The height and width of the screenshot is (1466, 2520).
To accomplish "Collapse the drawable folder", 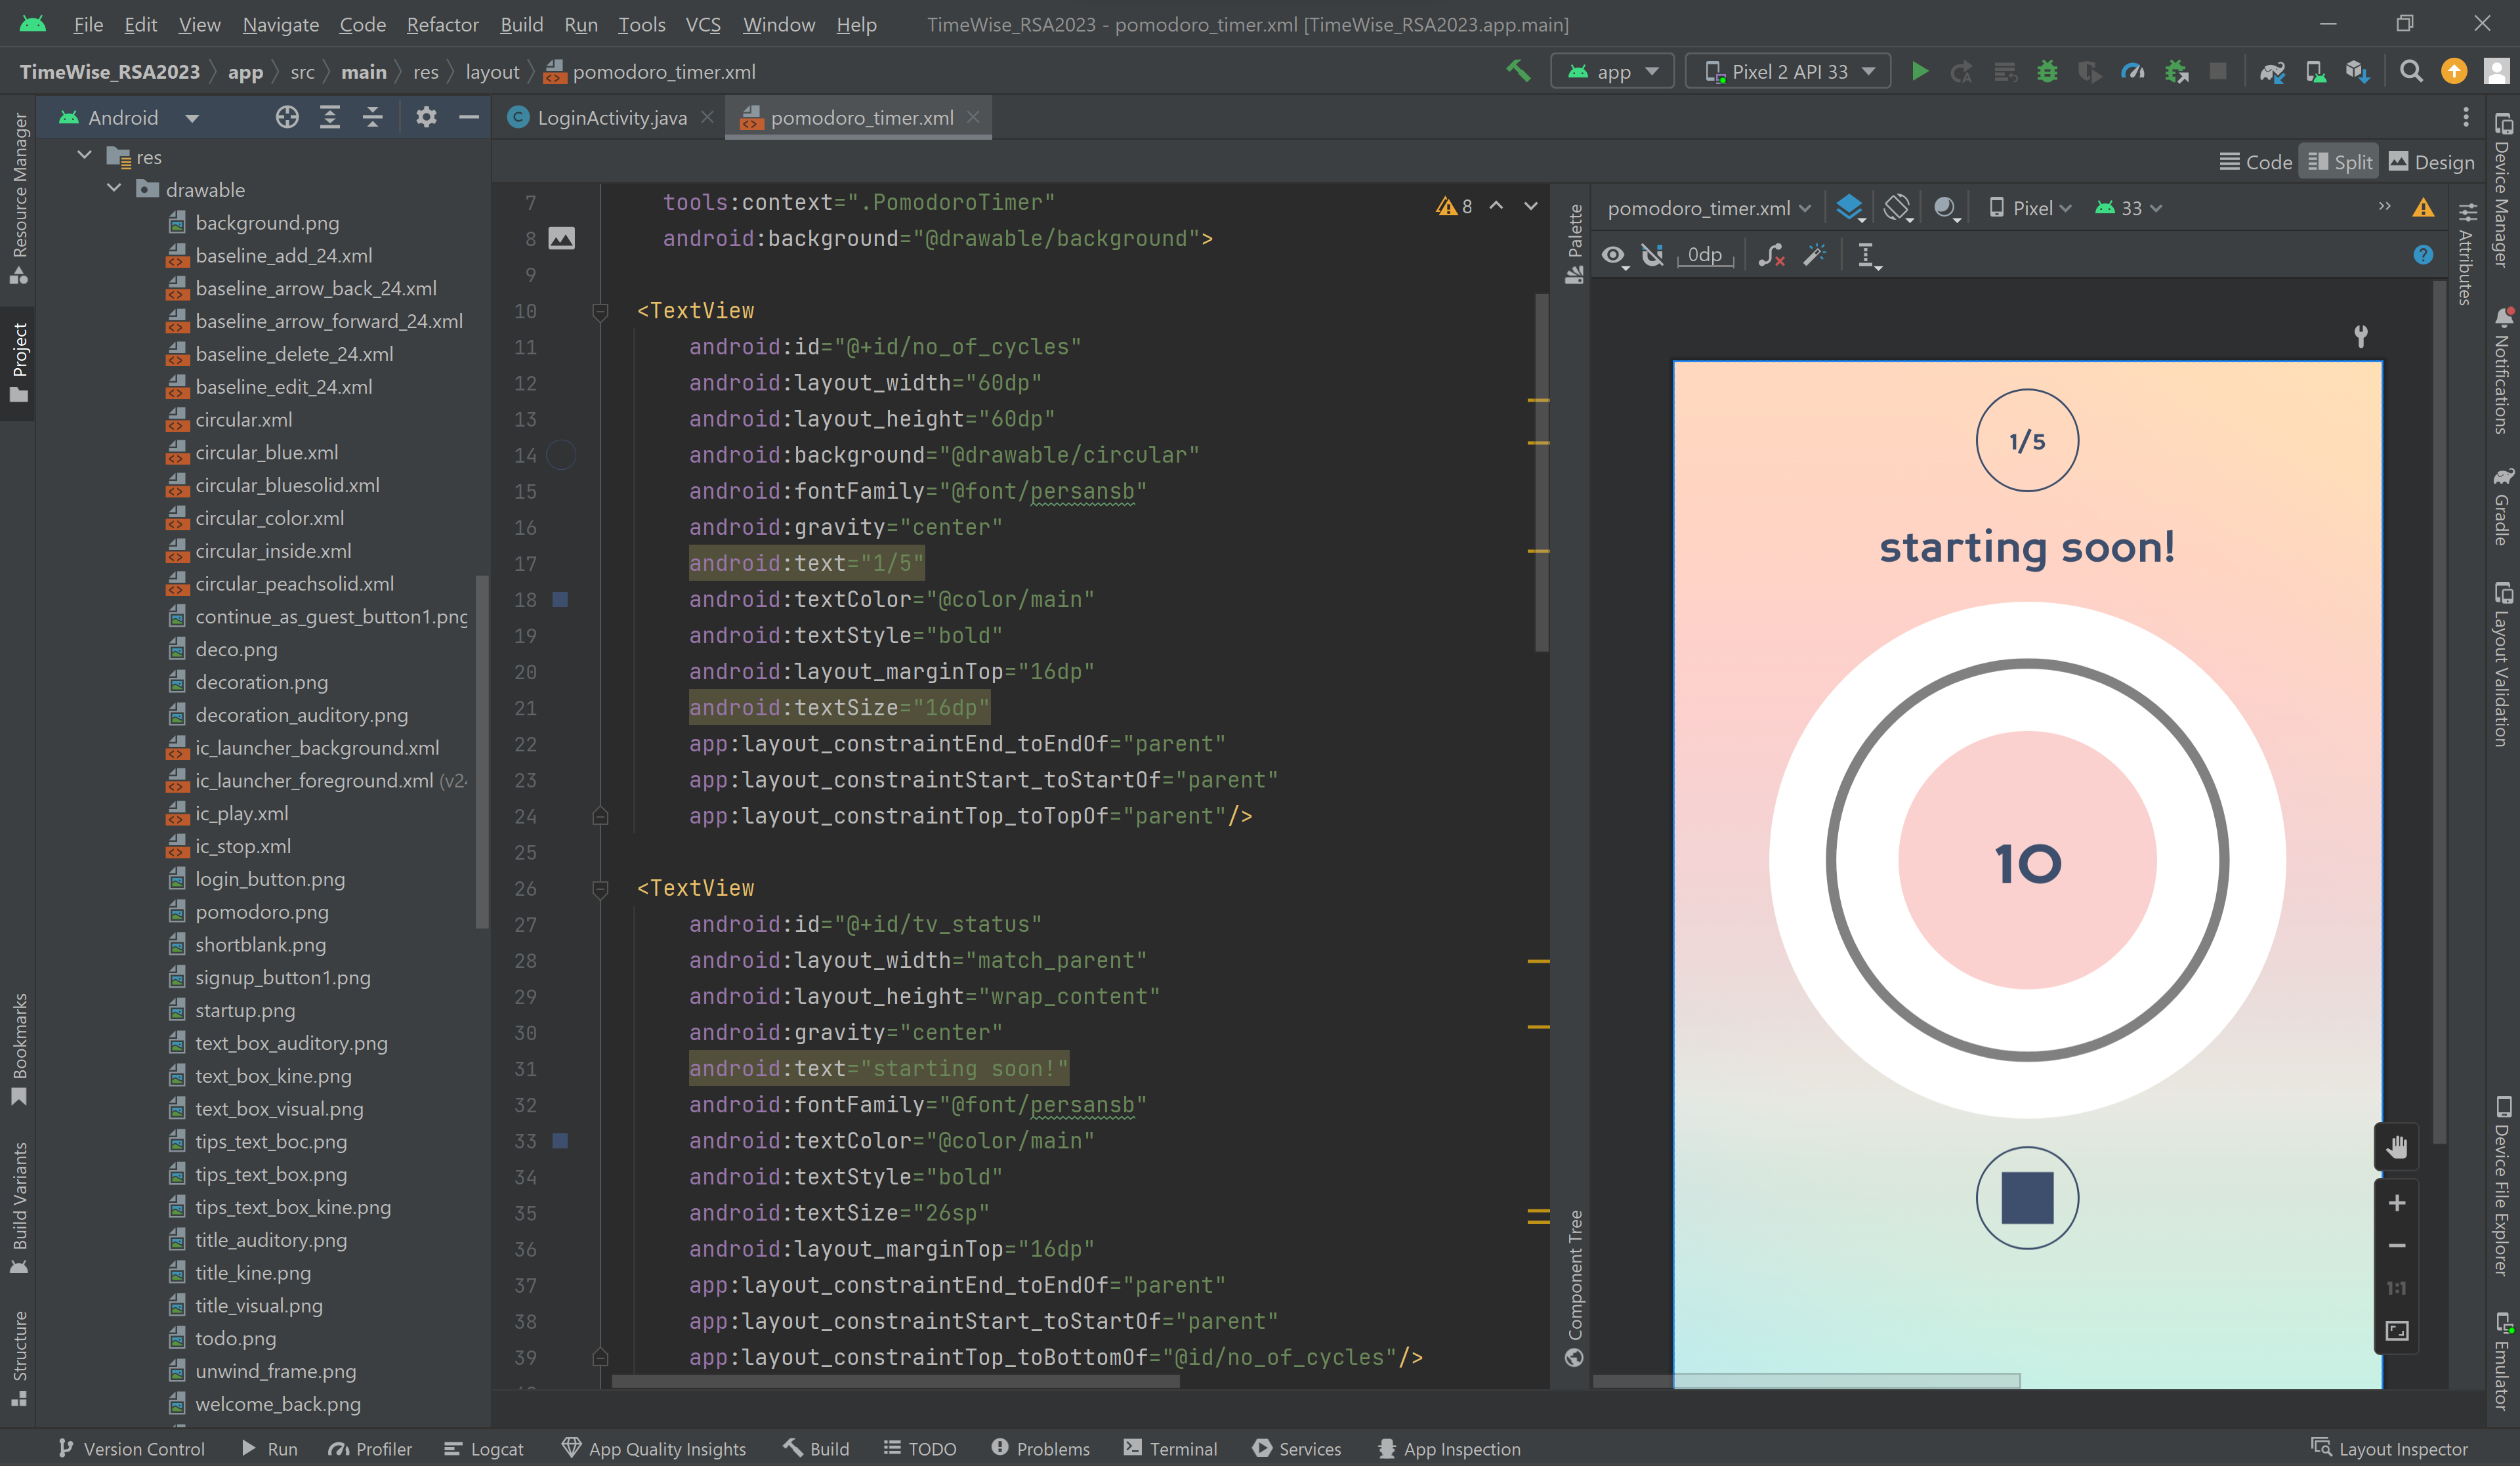I will pyautogui.click(x=114, y=189).
